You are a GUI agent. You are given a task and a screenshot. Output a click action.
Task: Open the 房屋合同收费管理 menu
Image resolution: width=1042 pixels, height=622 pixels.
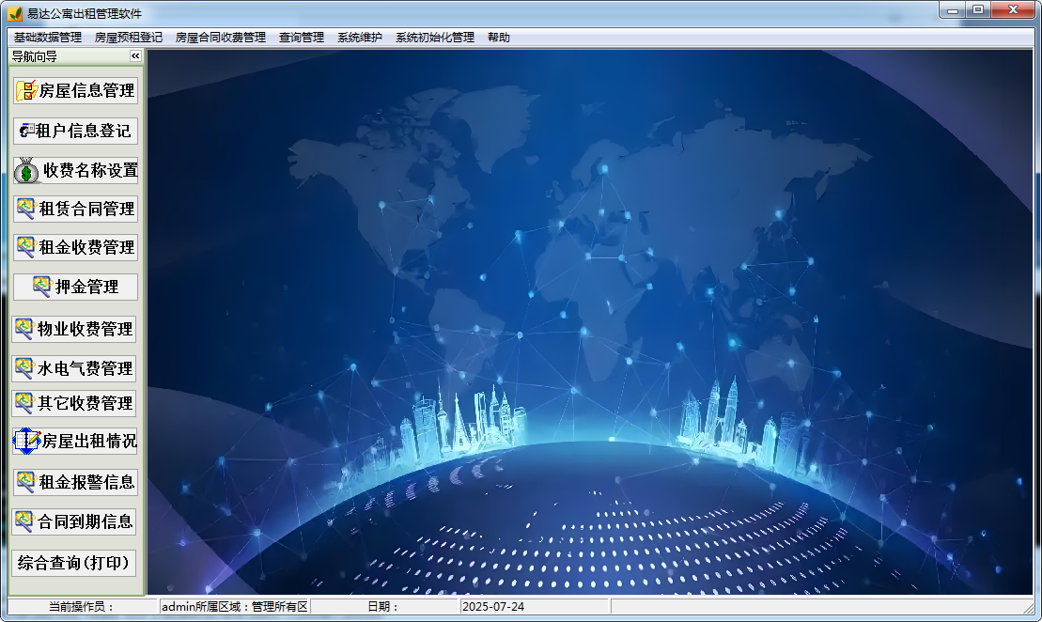pyautogui.click(x=221, y=38)
